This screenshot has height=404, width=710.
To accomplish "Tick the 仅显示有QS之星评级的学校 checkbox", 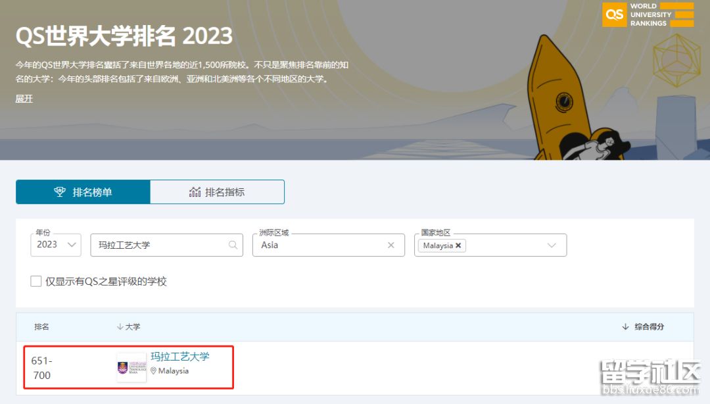I will [35, 281].
